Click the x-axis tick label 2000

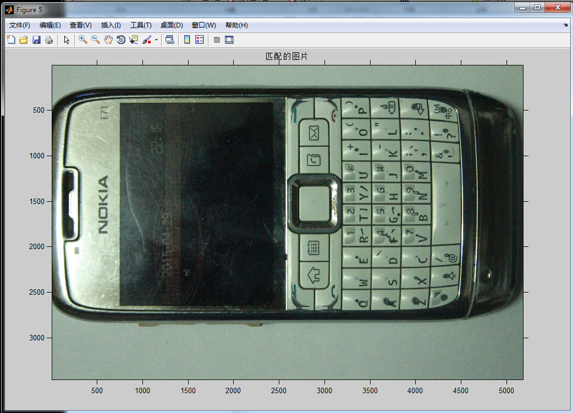[x=233, y=390]
